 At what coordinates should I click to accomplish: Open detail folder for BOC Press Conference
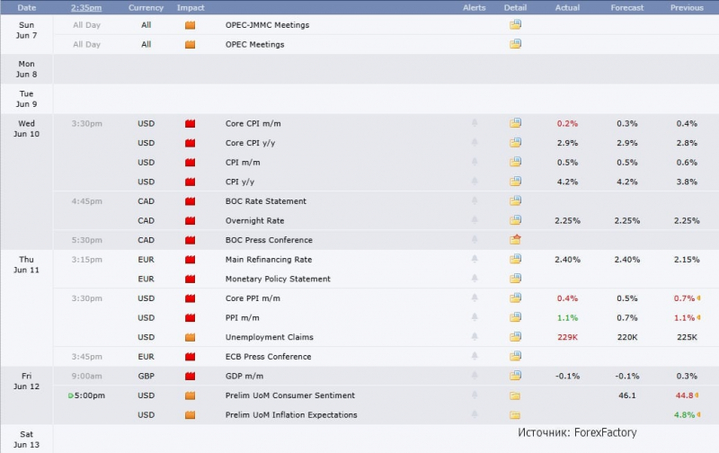pos(515,239)
